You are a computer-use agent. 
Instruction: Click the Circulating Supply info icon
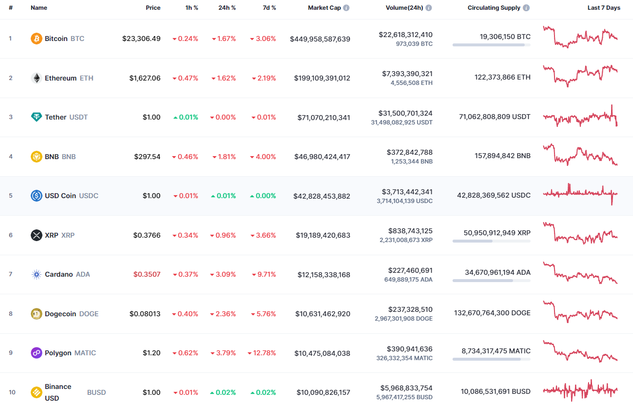(526, 7)
